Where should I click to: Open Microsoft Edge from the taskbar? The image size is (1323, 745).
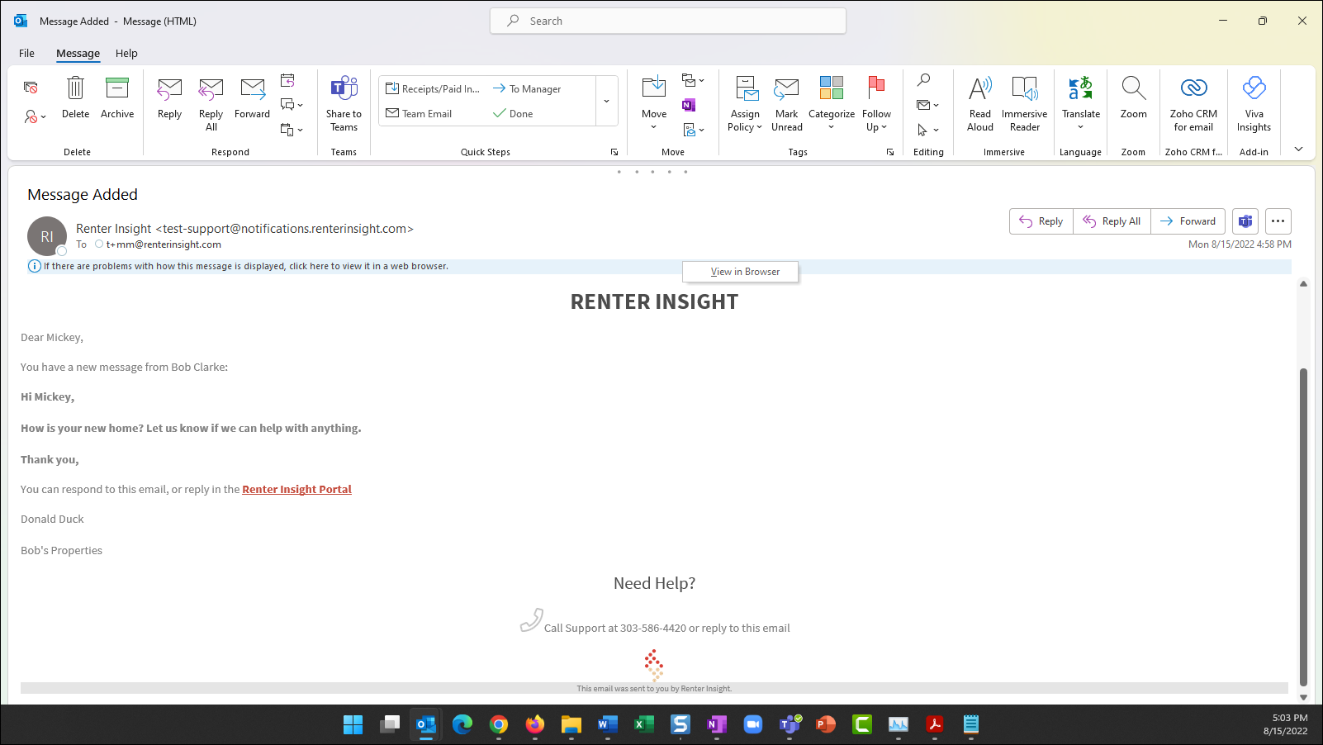coord(462,724)
